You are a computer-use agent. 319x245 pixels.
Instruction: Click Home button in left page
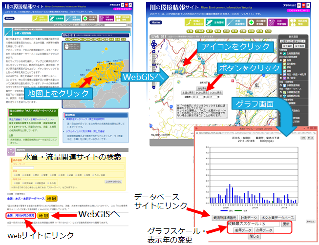click(9, 19)
